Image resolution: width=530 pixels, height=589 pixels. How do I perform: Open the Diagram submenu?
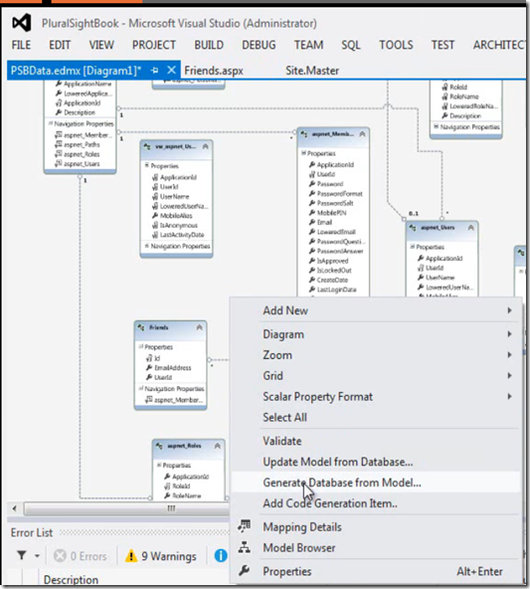pyautogui.click(x=376, y=334)
